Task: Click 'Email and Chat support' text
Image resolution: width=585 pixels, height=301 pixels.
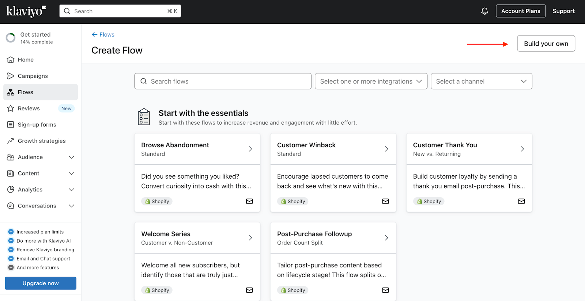Action: tap(43, 259)
